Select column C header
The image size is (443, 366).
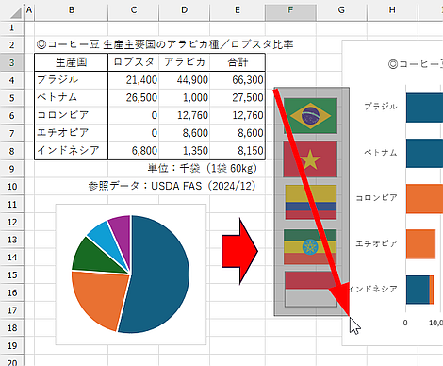[x=134, y=10]
